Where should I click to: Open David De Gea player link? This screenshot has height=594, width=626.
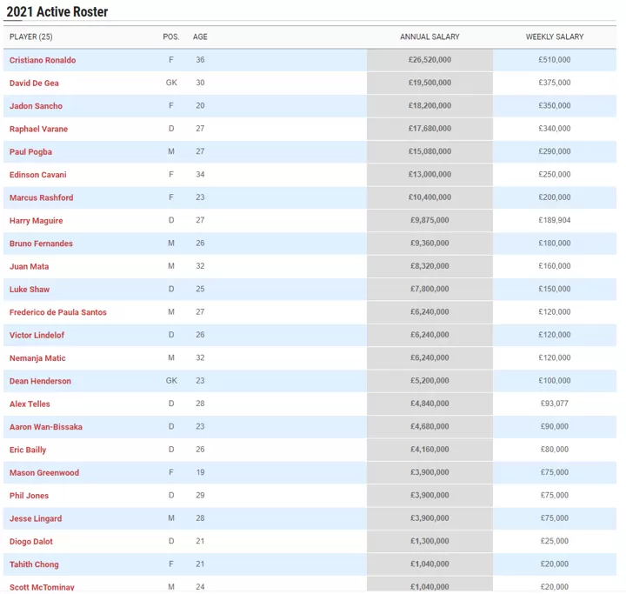34,83
